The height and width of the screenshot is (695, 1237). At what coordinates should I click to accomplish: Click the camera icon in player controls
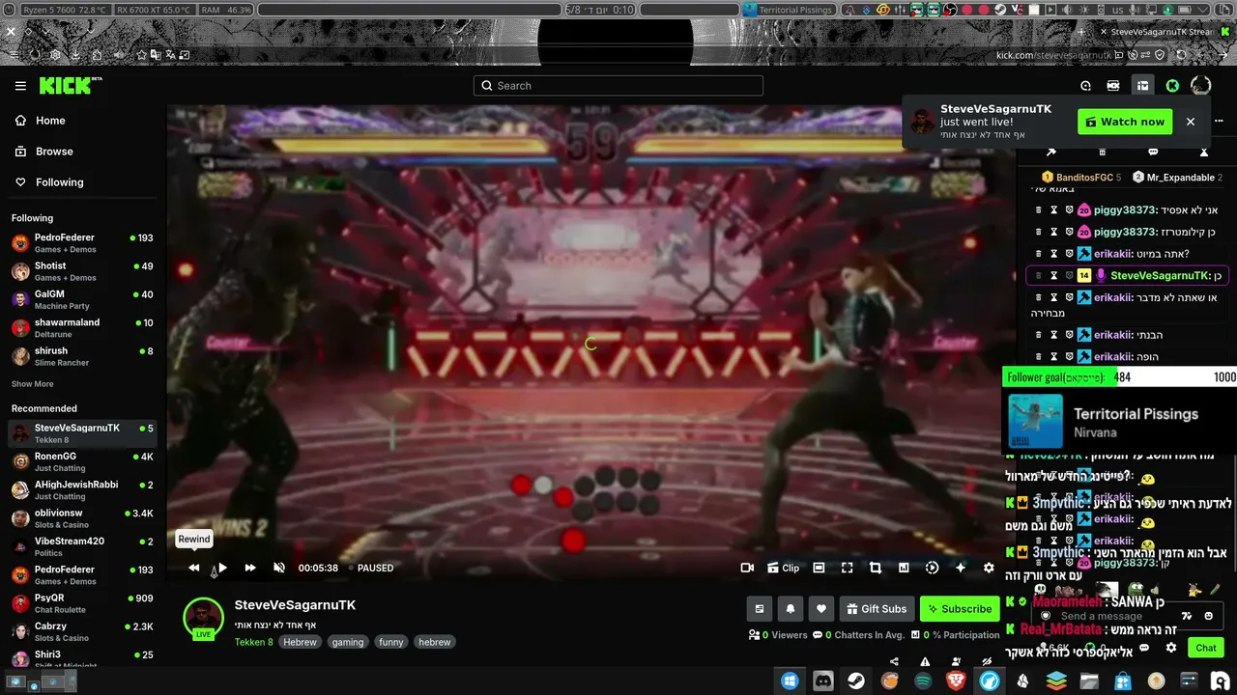(x=747, y=569)
